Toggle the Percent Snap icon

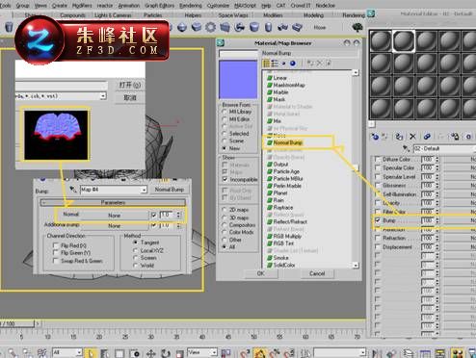click(x=275, y=353)
